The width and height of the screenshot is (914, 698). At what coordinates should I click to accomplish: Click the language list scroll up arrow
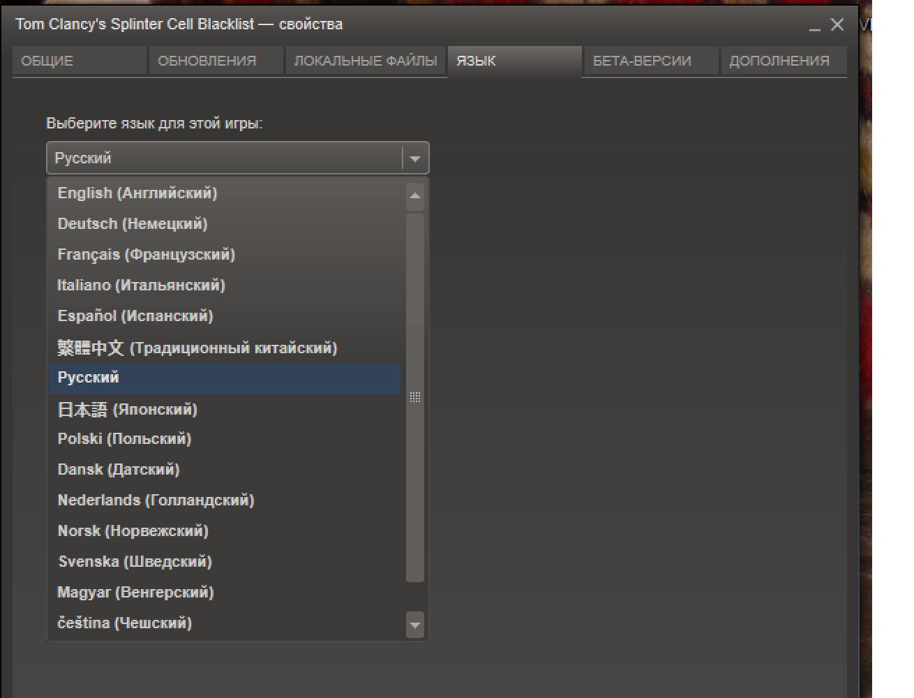415,195
